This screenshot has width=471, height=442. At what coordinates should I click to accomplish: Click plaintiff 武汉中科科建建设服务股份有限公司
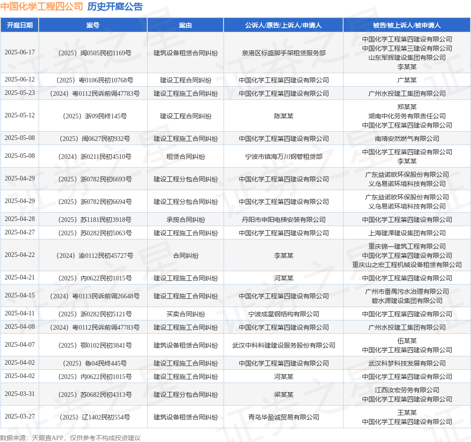(283, 345)
